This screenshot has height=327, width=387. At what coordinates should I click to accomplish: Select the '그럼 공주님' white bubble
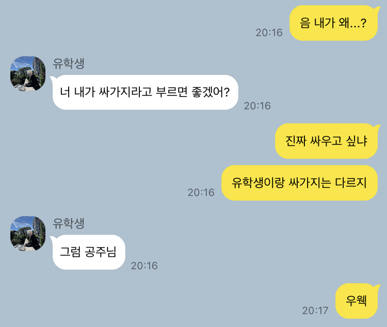[x=89, y=252]
